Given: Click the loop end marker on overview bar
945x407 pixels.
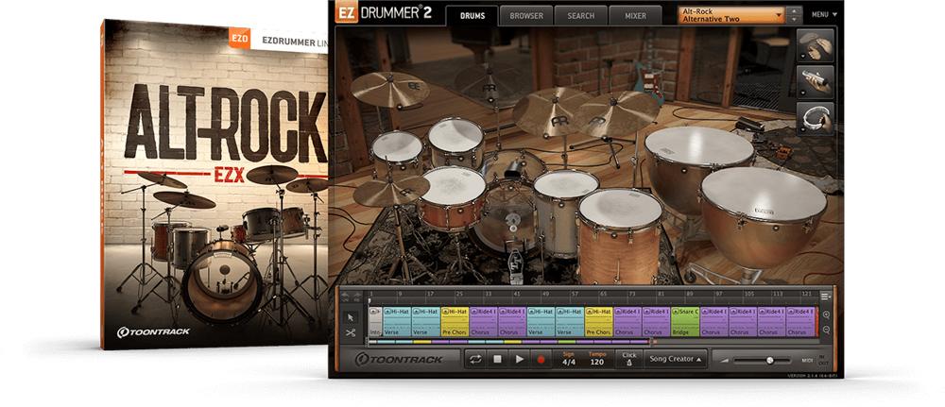Looking at the screenshot, I should pyautogui.click(x=653, y=342).
